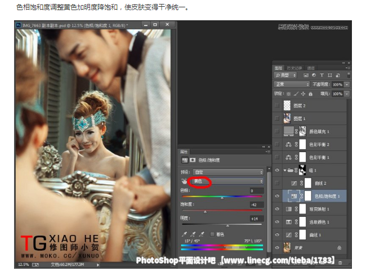Viewport: 366px width, 271px height.
Task: Open the Layers panel flyout menu
Action: [348, 68]
